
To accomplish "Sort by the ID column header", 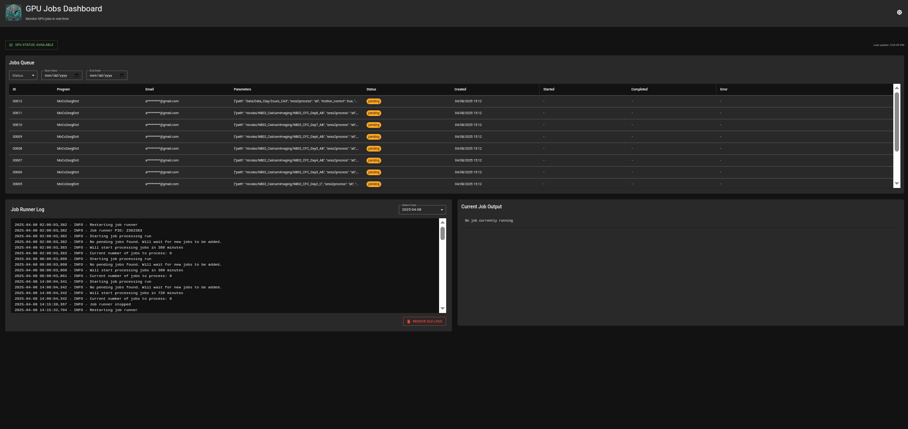I will [x=14, y=89].
